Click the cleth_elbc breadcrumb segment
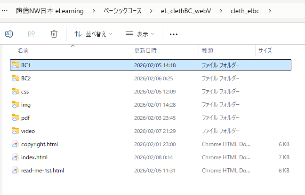Screen dimensions: 305x195 pos(245,11)
